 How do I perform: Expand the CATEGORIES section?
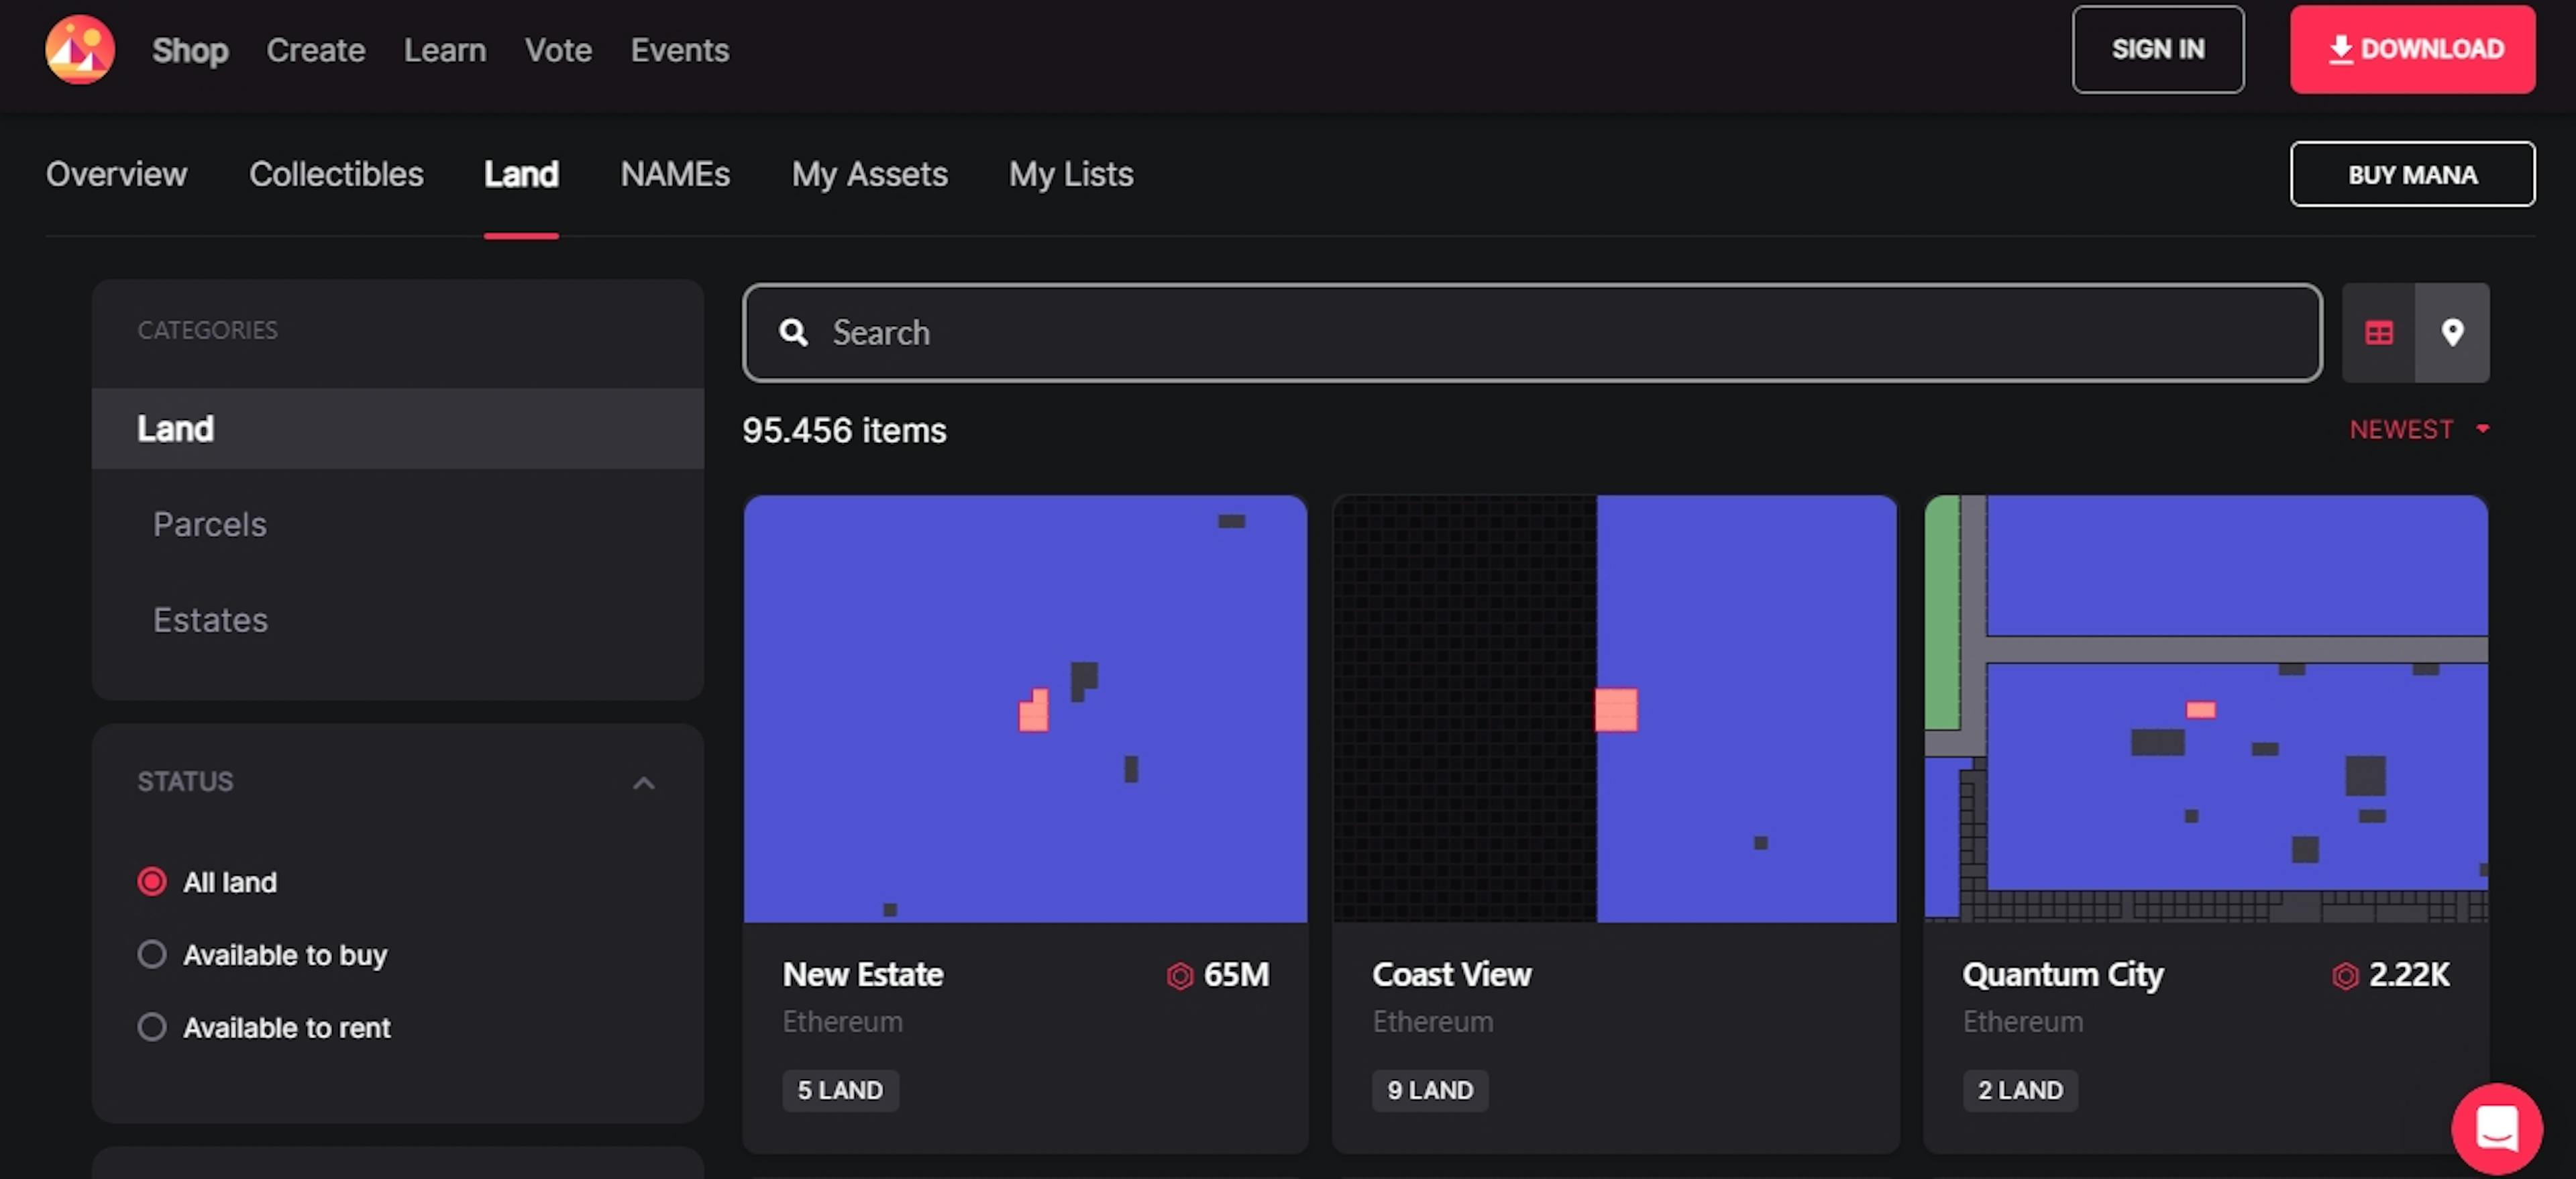(207, 329)
